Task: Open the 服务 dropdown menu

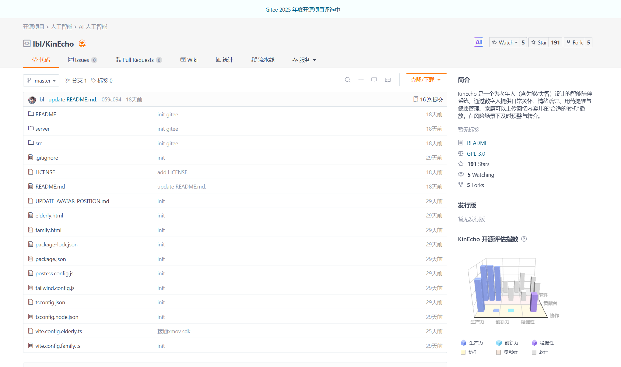Action: pos(304,60)
